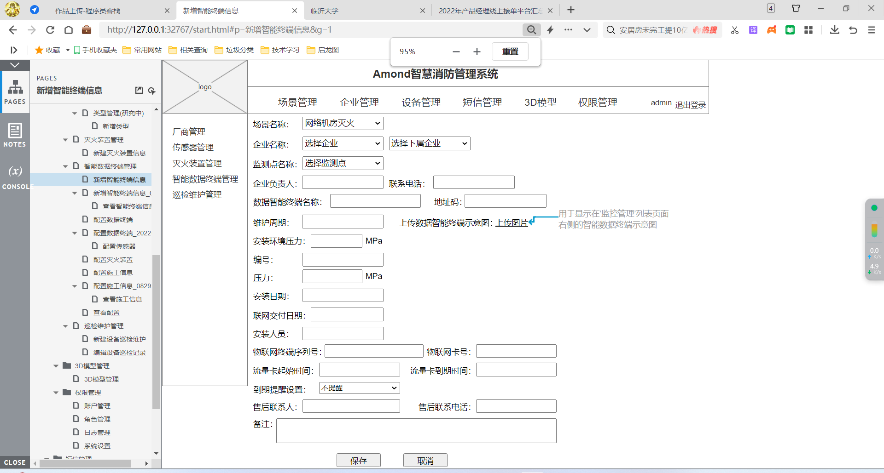
Task: Open the scissors screenshot tool
Action: pos(735,30)
